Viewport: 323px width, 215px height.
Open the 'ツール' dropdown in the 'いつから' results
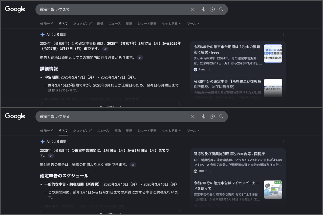[193, 131]
